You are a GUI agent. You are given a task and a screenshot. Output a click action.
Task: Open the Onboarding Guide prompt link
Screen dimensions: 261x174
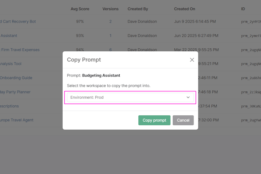coord(16,78)
